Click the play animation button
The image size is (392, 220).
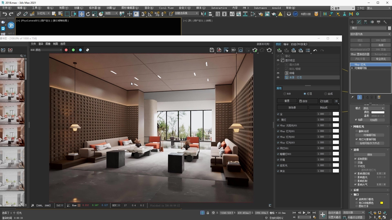(304, 213)
